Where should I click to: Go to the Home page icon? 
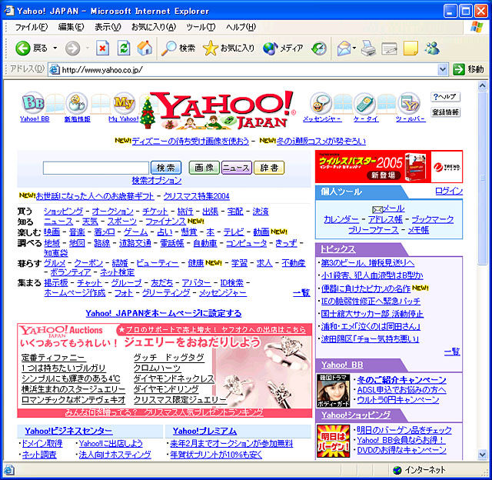[145, 48]
